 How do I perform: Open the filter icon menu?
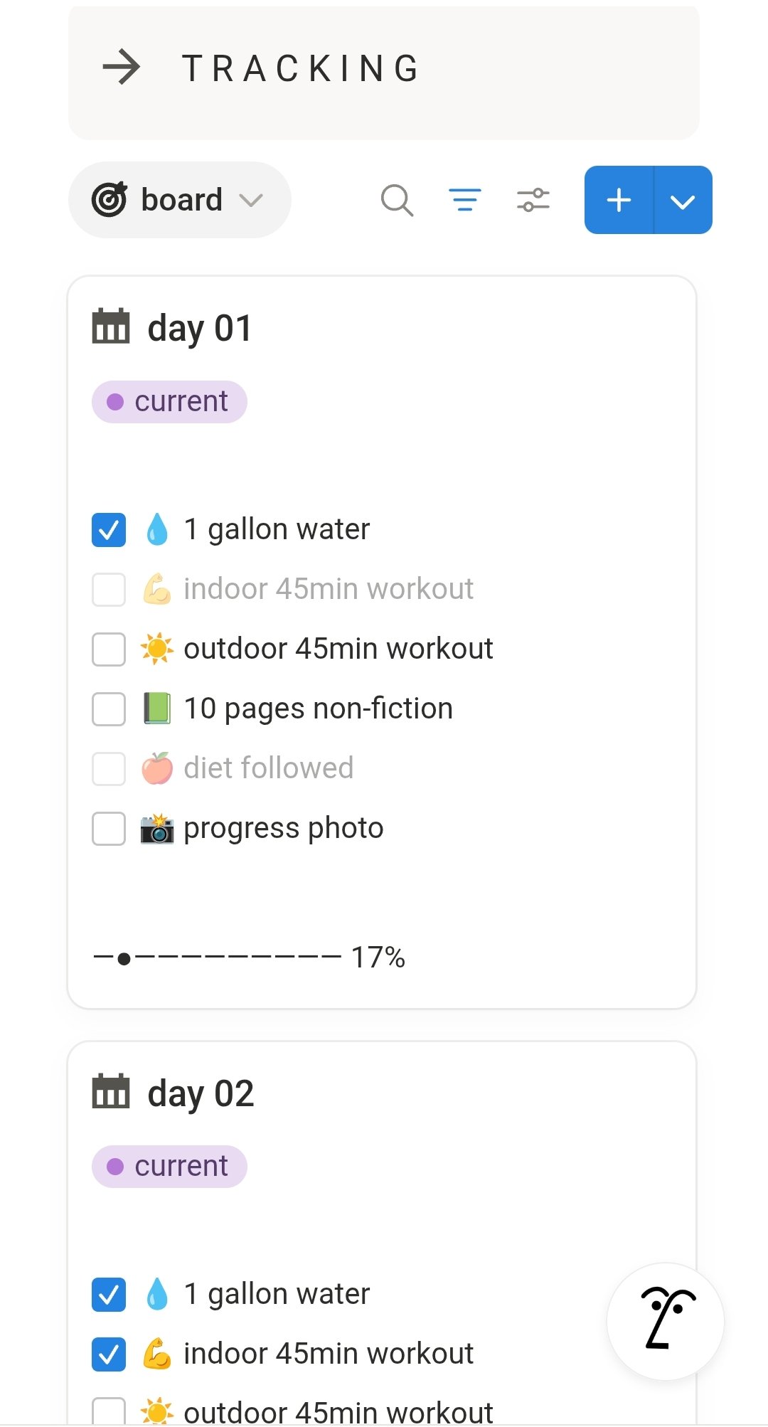tap(465, 200)
